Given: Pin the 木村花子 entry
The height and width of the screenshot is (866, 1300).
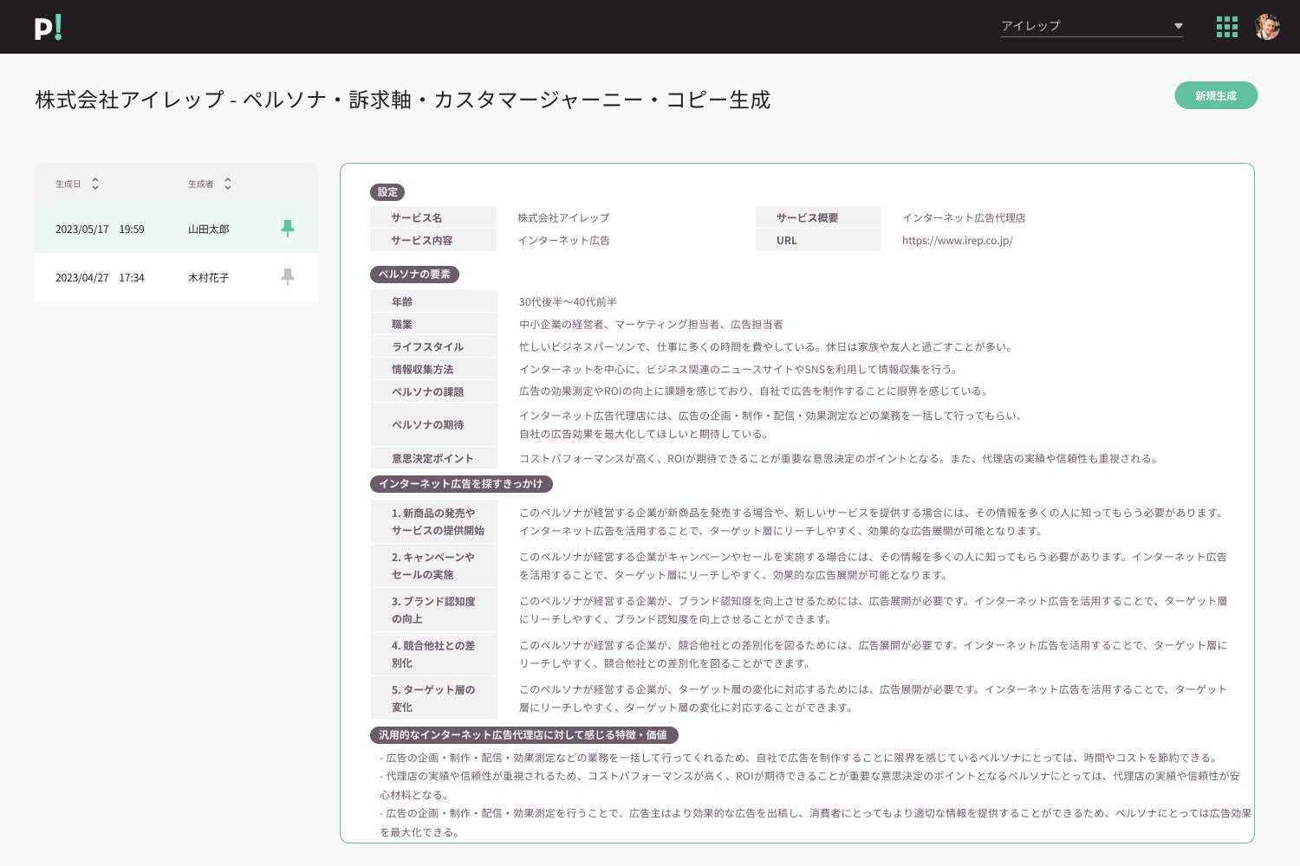Looking at the screenshot, I should coord(288,277).
